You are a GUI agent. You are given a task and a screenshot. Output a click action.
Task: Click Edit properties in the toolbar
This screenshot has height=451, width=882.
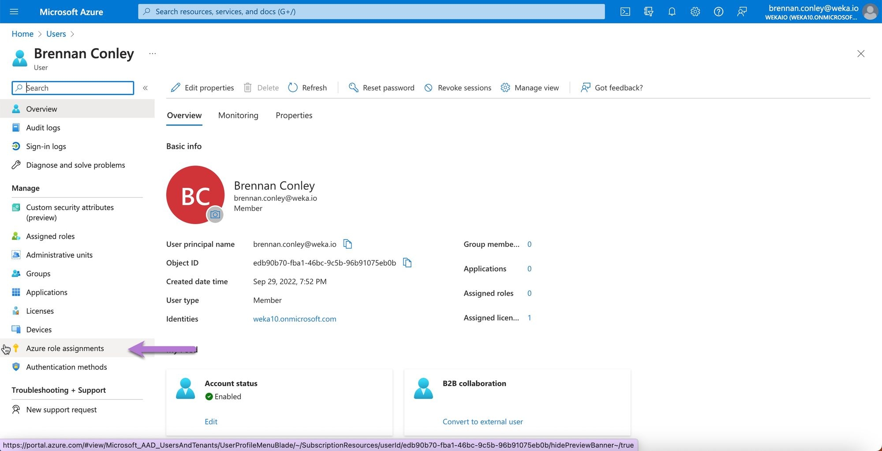point(202,88)
